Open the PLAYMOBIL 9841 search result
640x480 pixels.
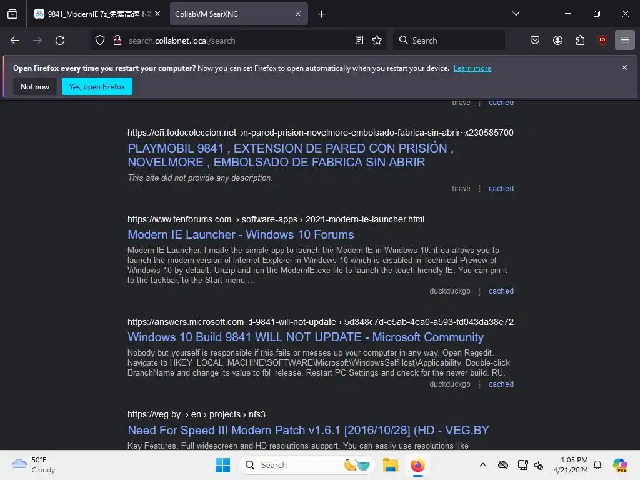click(x=291, y=155)
